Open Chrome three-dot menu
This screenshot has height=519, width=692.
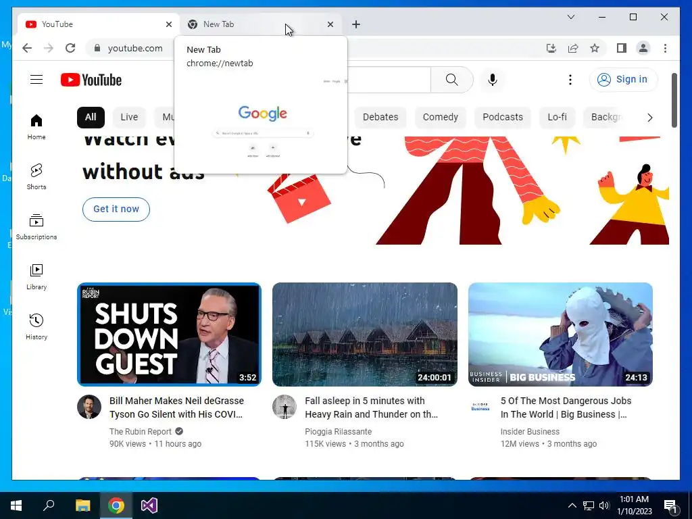coord(665,48)
